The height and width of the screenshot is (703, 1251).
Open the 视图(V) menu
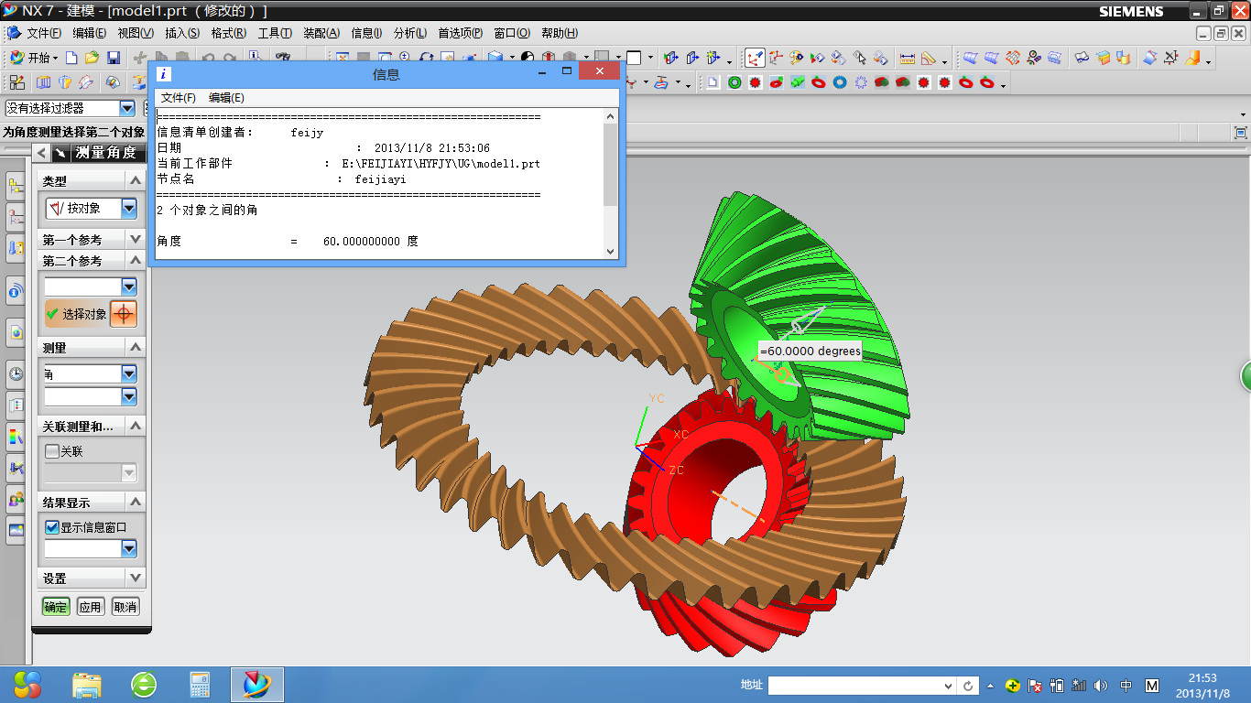tap(135, 33)
